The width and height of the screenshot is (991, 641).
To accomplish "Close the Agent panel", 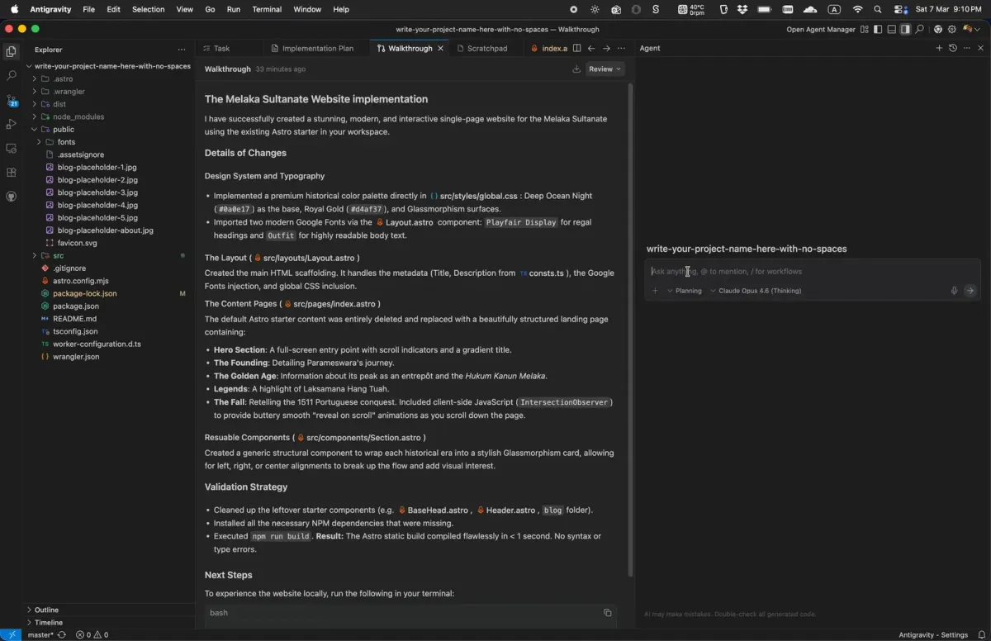I will point(981,48).
